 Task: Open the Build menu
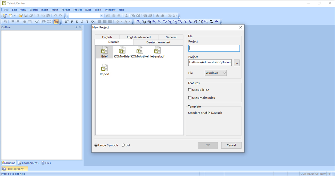pos(88,10)
